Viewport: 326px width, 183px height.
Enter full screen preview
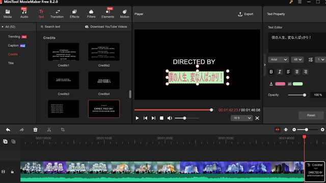click(x=257, y=118)
